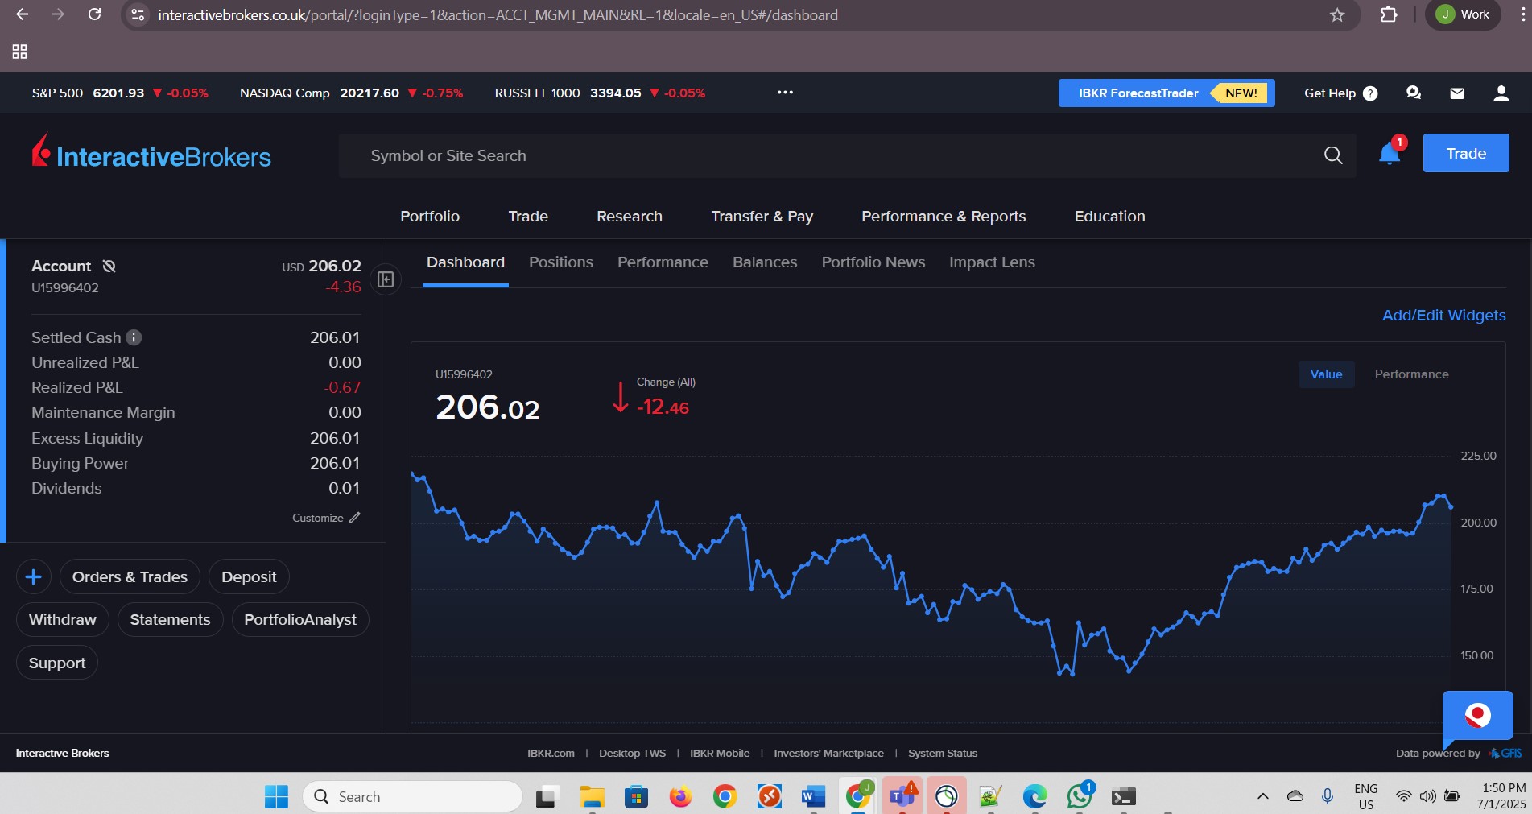Switch to Impact Lens tab
This screenshot has width=1532, height=814.
(992, 262)
